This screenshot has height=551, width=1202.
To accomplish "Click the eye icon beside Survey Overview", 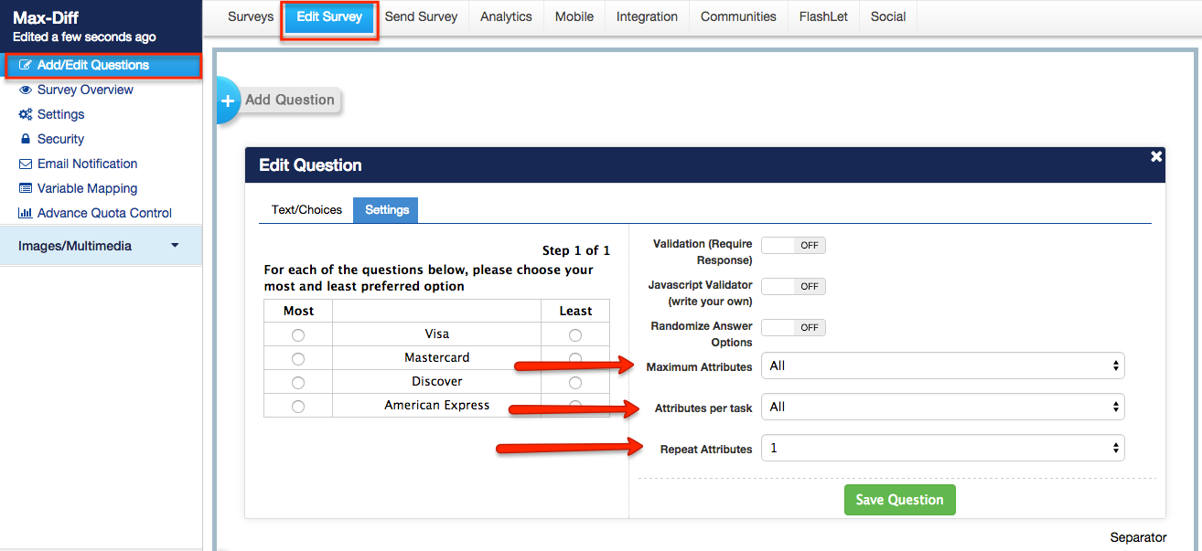I will click(x=26, y=90).
